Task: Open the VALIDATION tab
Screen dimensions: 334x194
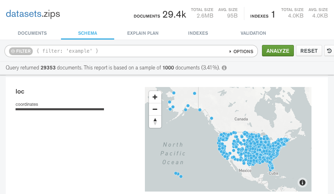Action: coord(253,33)
